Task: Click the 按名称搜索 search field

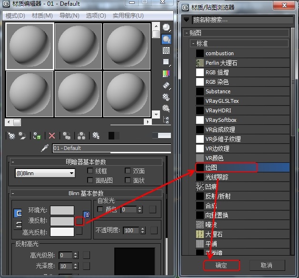Action: click(242, 20)
